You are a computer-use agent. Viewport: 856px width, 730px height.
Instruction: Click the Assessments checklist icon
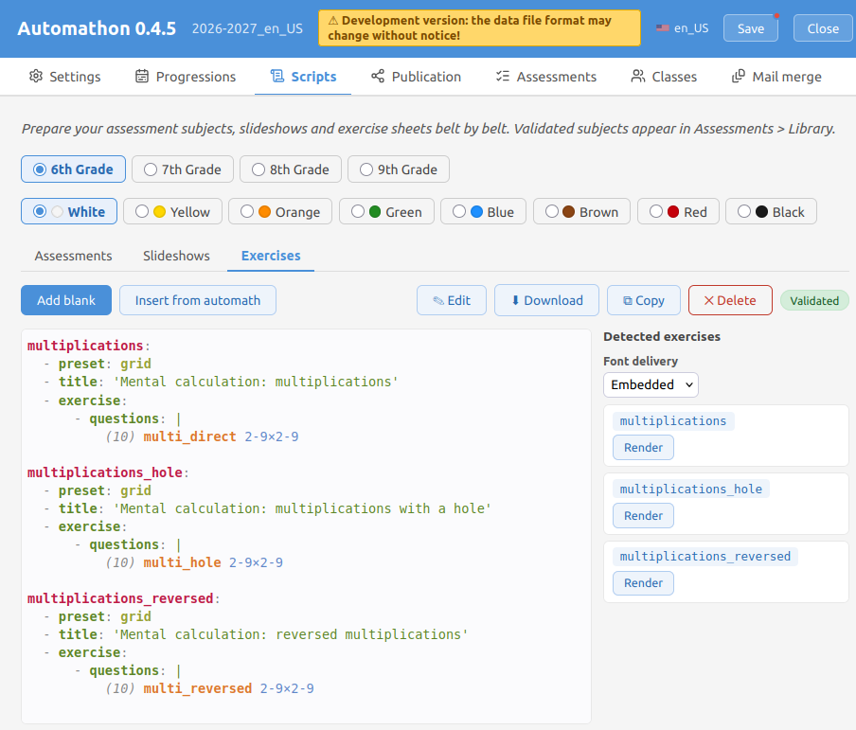click(503, 76)
